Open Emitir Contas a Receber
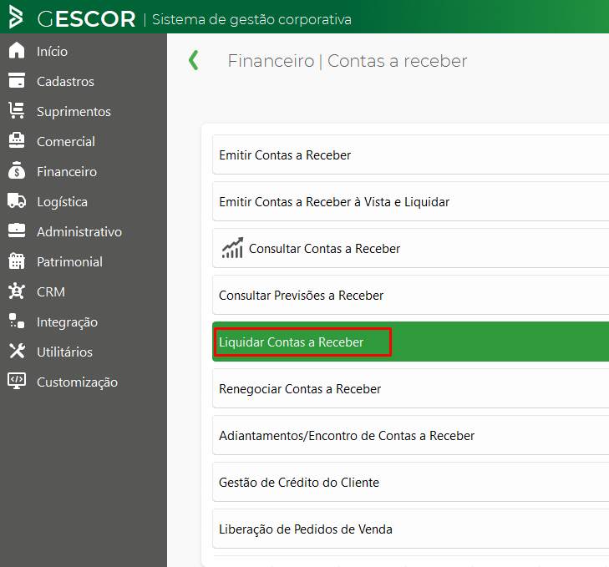The image size is (609, 567). [x=410, y=155]
